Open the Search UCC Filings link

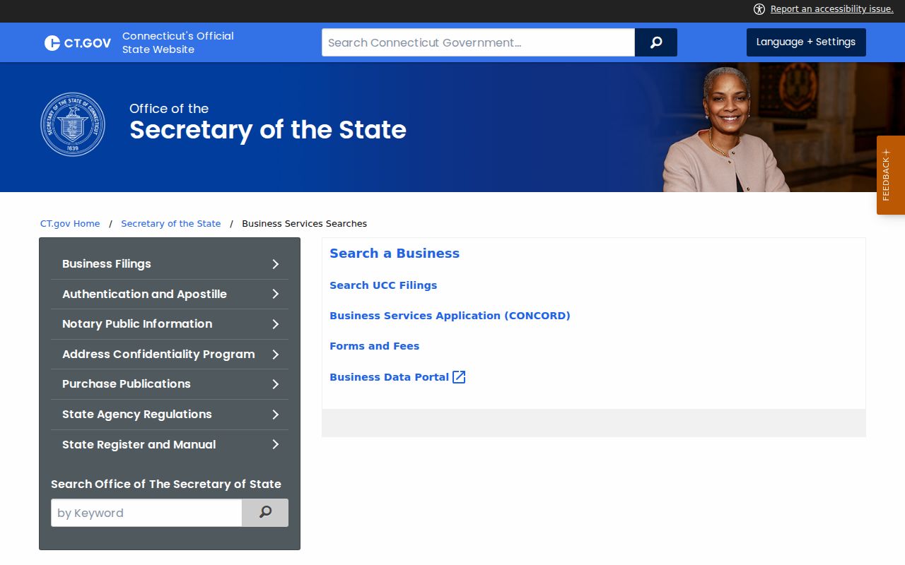click(383, 285)
